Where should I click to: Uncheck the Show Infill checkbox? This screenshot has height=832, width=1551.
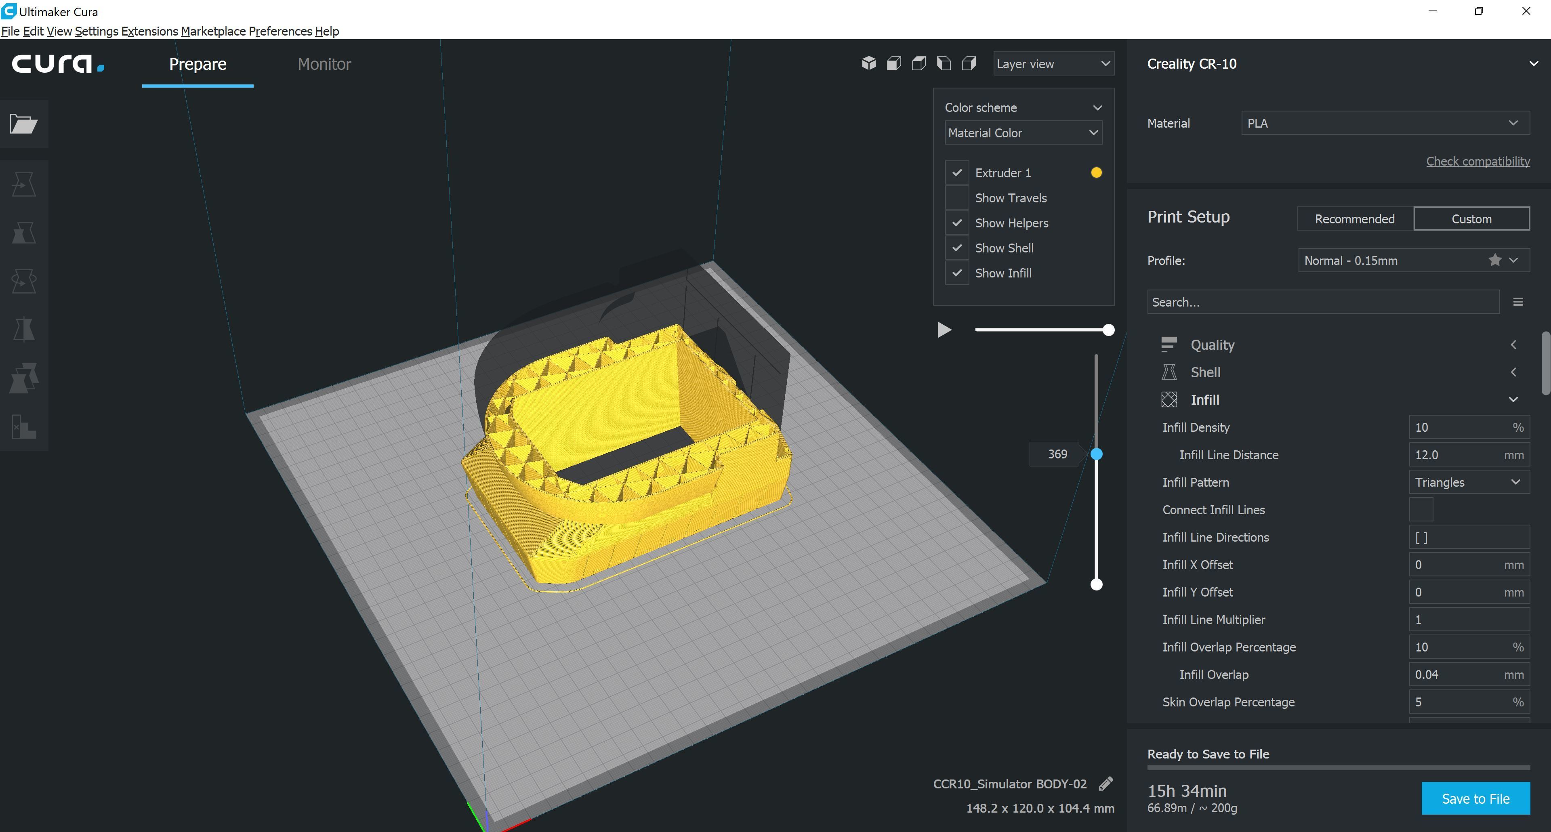[x=957, y=273]
